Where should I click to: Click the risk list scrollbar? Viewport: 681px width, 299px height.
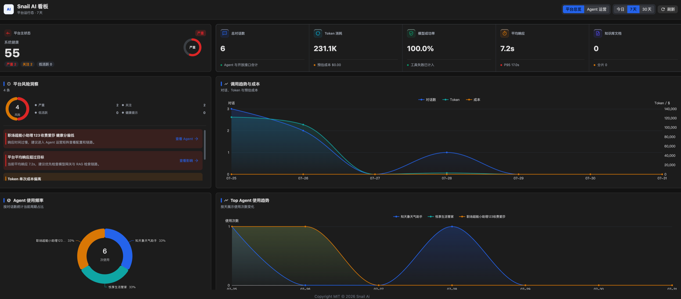click(x=205, y=145)
